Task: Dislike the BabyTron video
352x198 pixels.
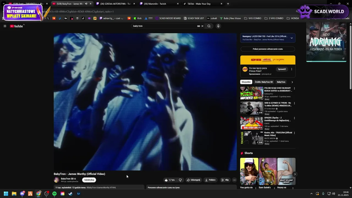Action: pyautogui.click(x=180, y=180)
